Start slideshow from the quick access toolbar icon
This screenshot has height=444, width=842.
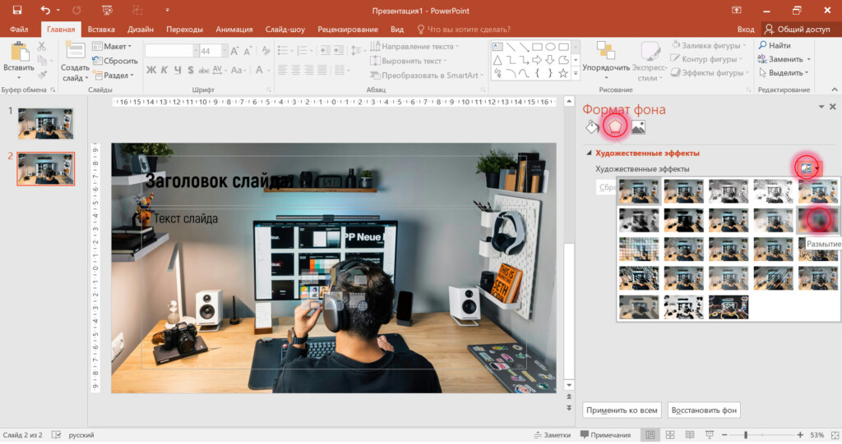106,10
